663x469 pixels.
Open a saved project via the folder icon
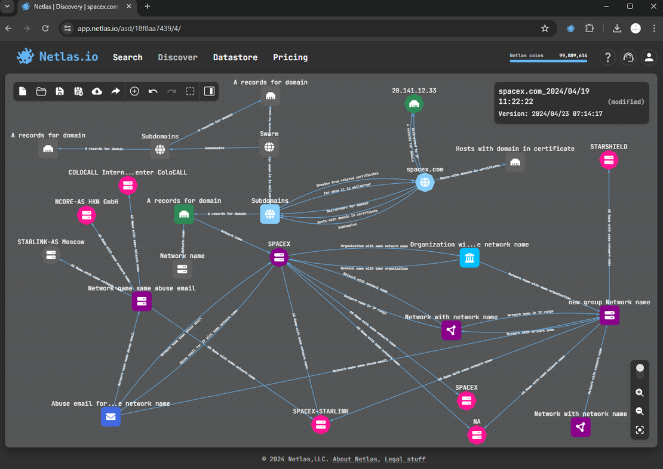[x=41, y=91]
